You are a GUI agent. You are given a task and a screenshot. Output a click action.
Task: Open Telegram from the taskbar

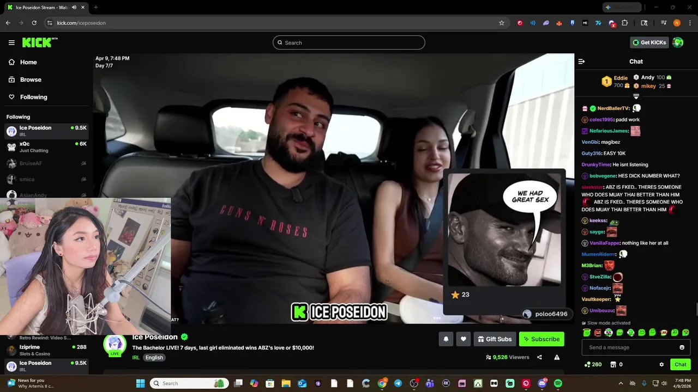398,383
